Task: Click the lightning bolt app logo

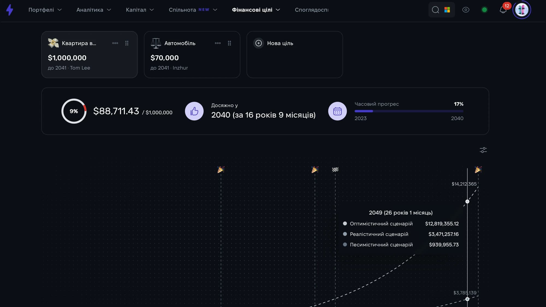Action: point(10,10)
